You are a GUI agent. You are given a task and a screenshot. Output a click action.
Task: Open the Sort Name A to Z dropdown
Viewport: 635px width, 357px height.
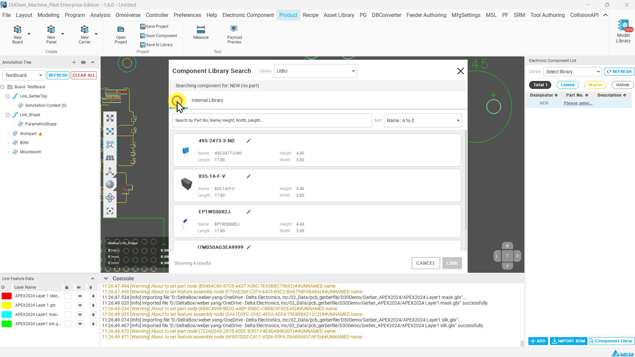point(423,120)
